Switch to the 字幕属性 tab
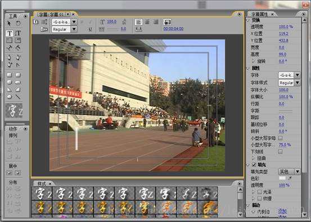This screenshot has width=311, height=222. point(259,14)
